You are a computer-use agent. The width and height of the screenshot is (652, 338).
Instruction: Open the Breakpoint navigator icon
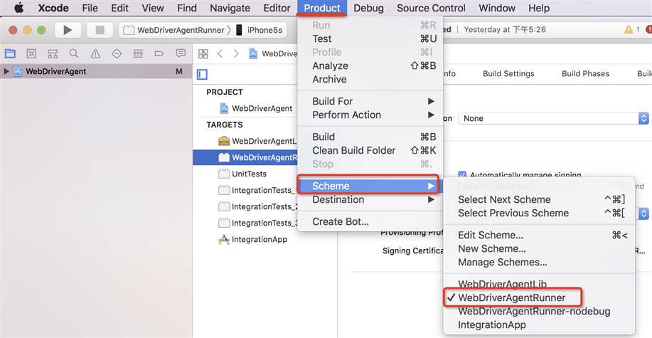click(x=159, y=53)
